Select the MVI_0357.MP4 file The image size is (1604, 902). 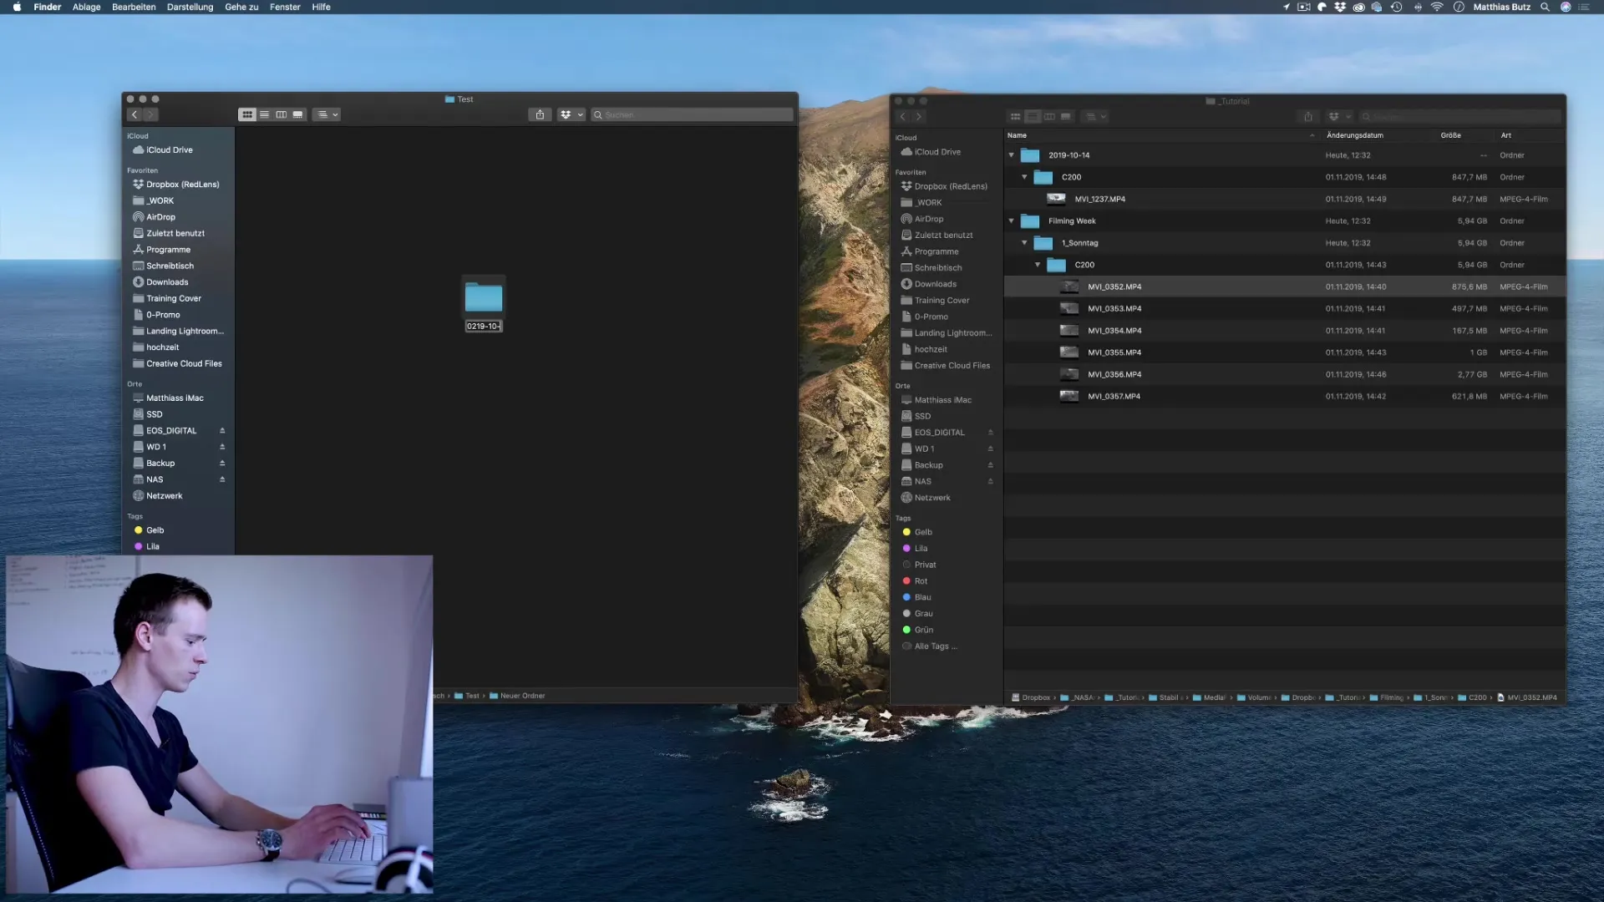coord(1284,396)
